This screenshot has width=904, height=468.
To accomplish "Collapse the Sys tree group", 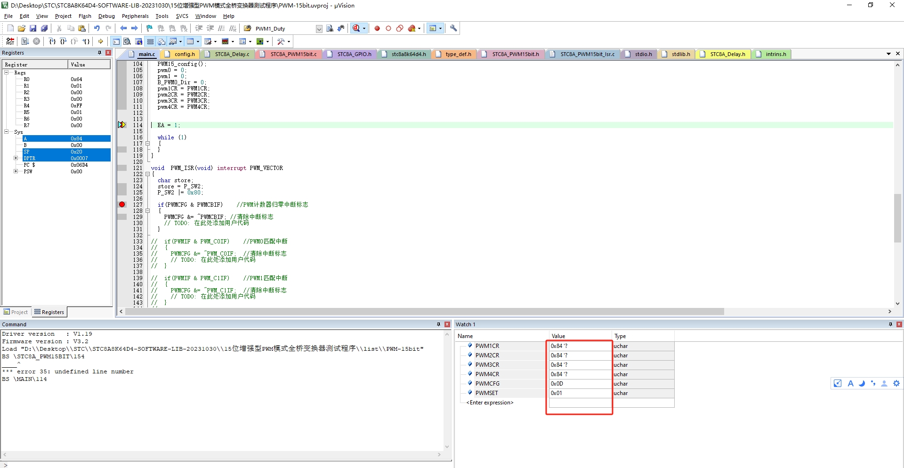I will (x=7, y=132).
